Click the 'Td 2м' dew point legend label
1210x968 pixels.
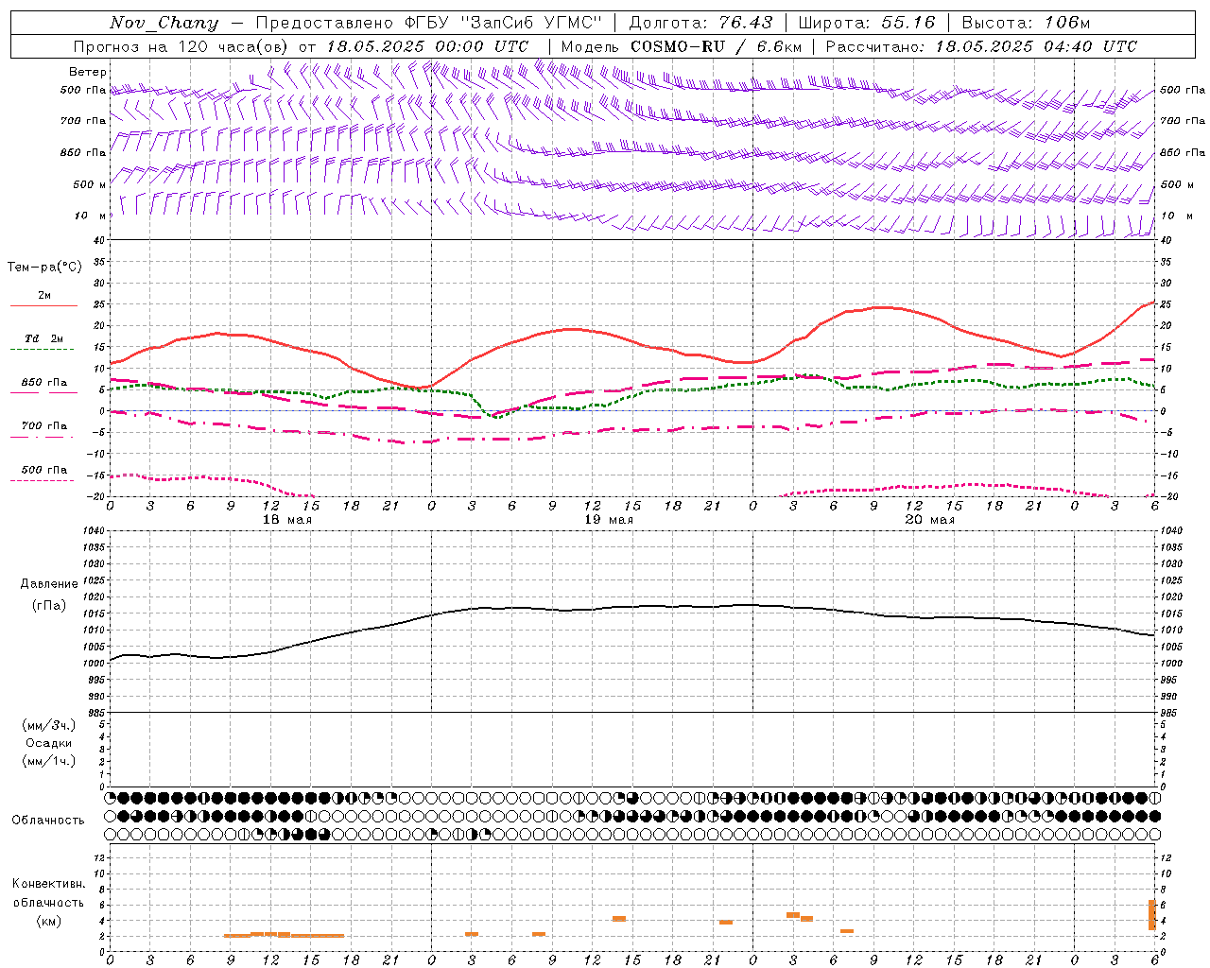[x=43, y=338]
